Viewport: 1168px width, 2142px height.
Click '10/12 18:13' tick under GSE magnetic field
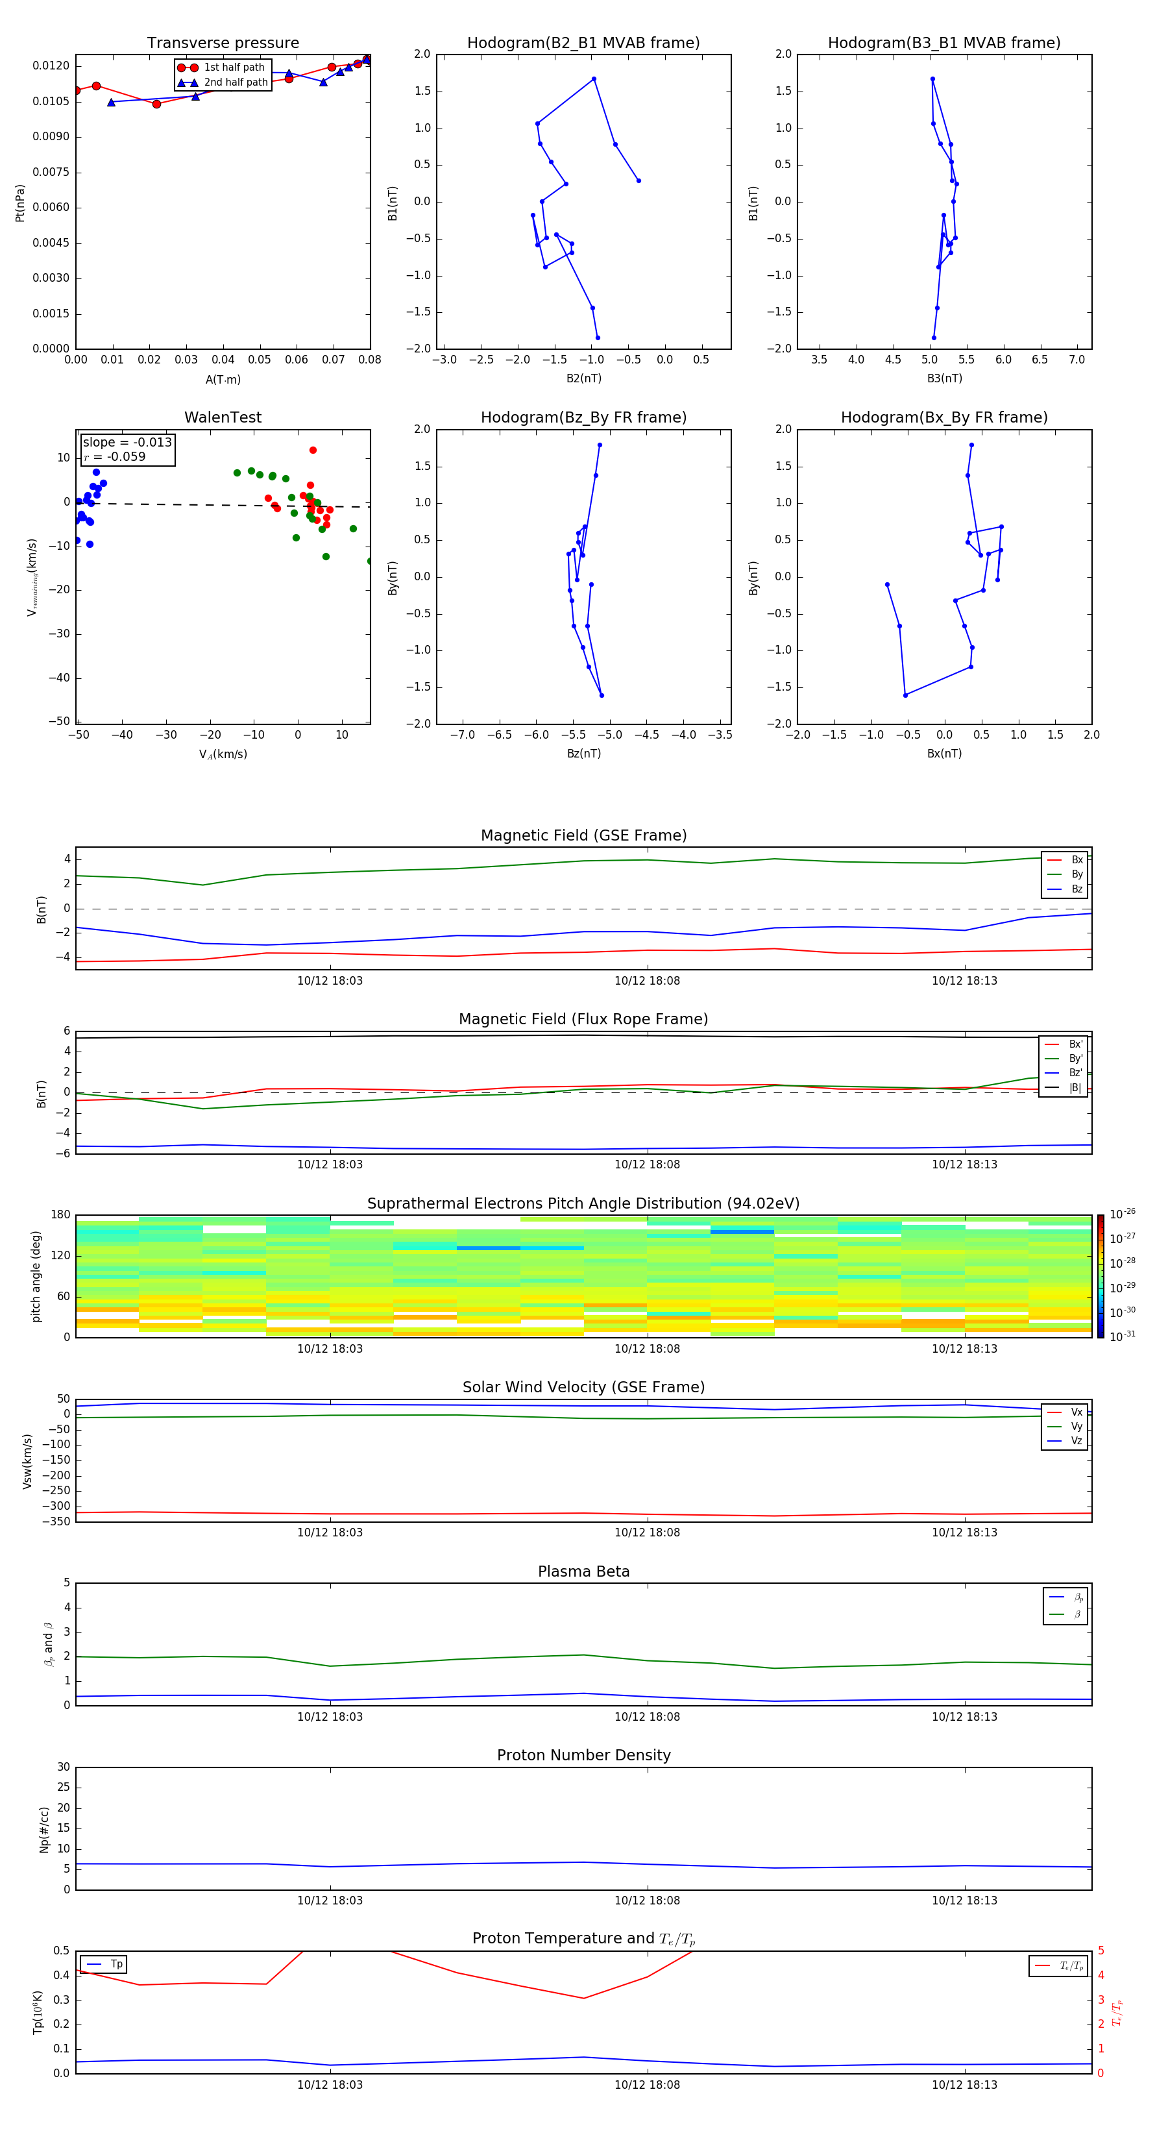click(x=964, y=981)
